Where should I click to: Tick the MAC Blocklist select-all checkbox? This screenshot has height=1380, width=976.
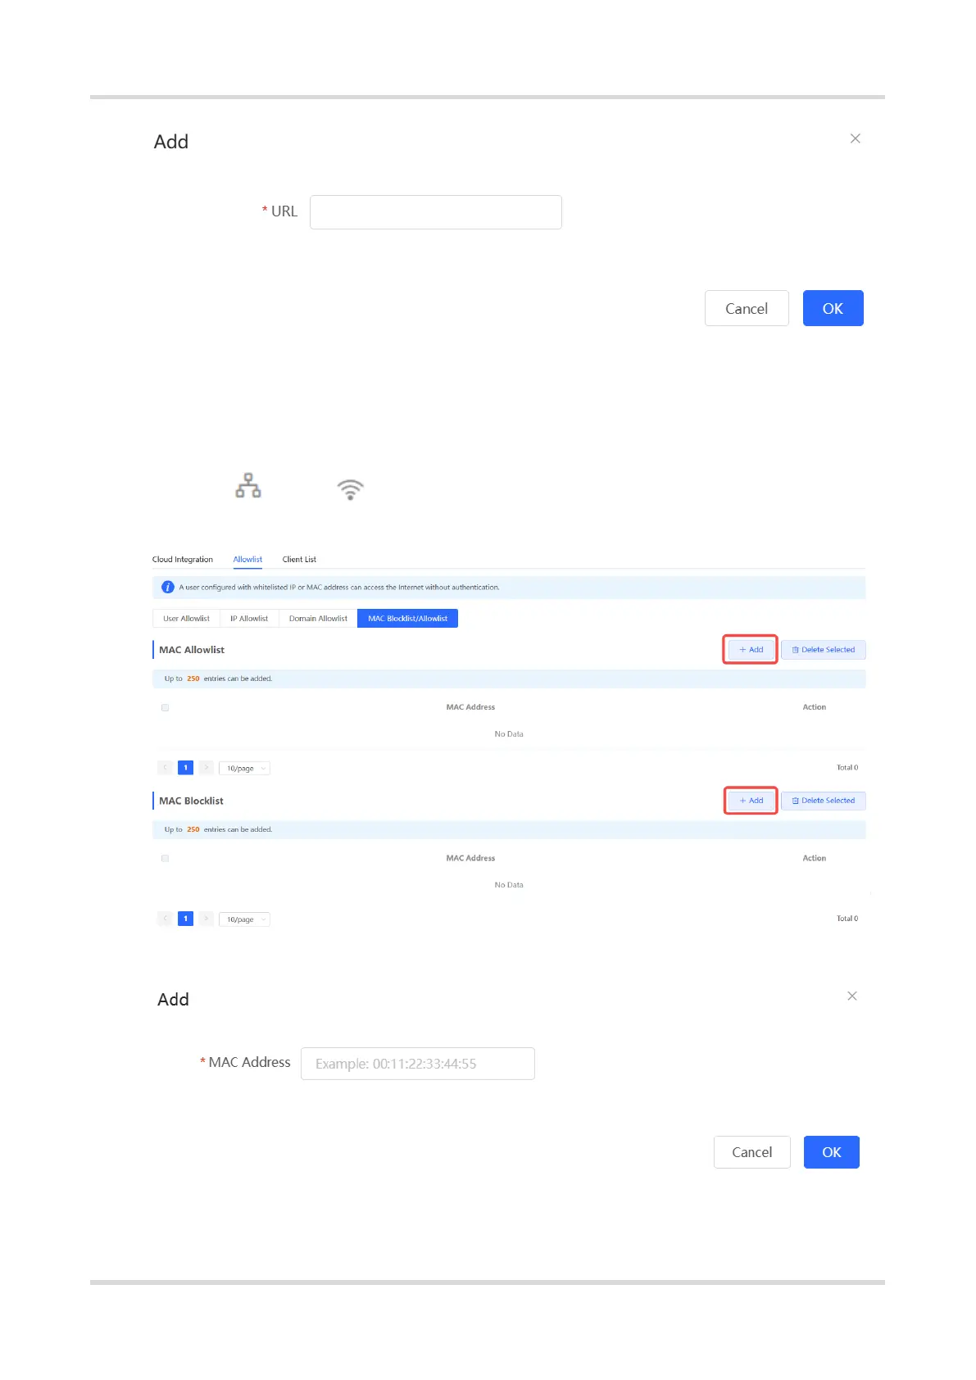[x=166, y=858]
